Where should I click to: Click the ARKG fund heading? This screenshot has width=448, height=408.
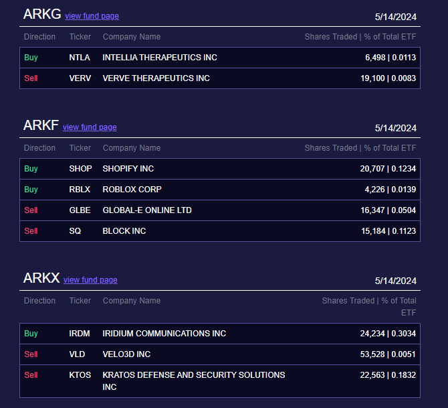pyautogui.click(x=42, y=14)
